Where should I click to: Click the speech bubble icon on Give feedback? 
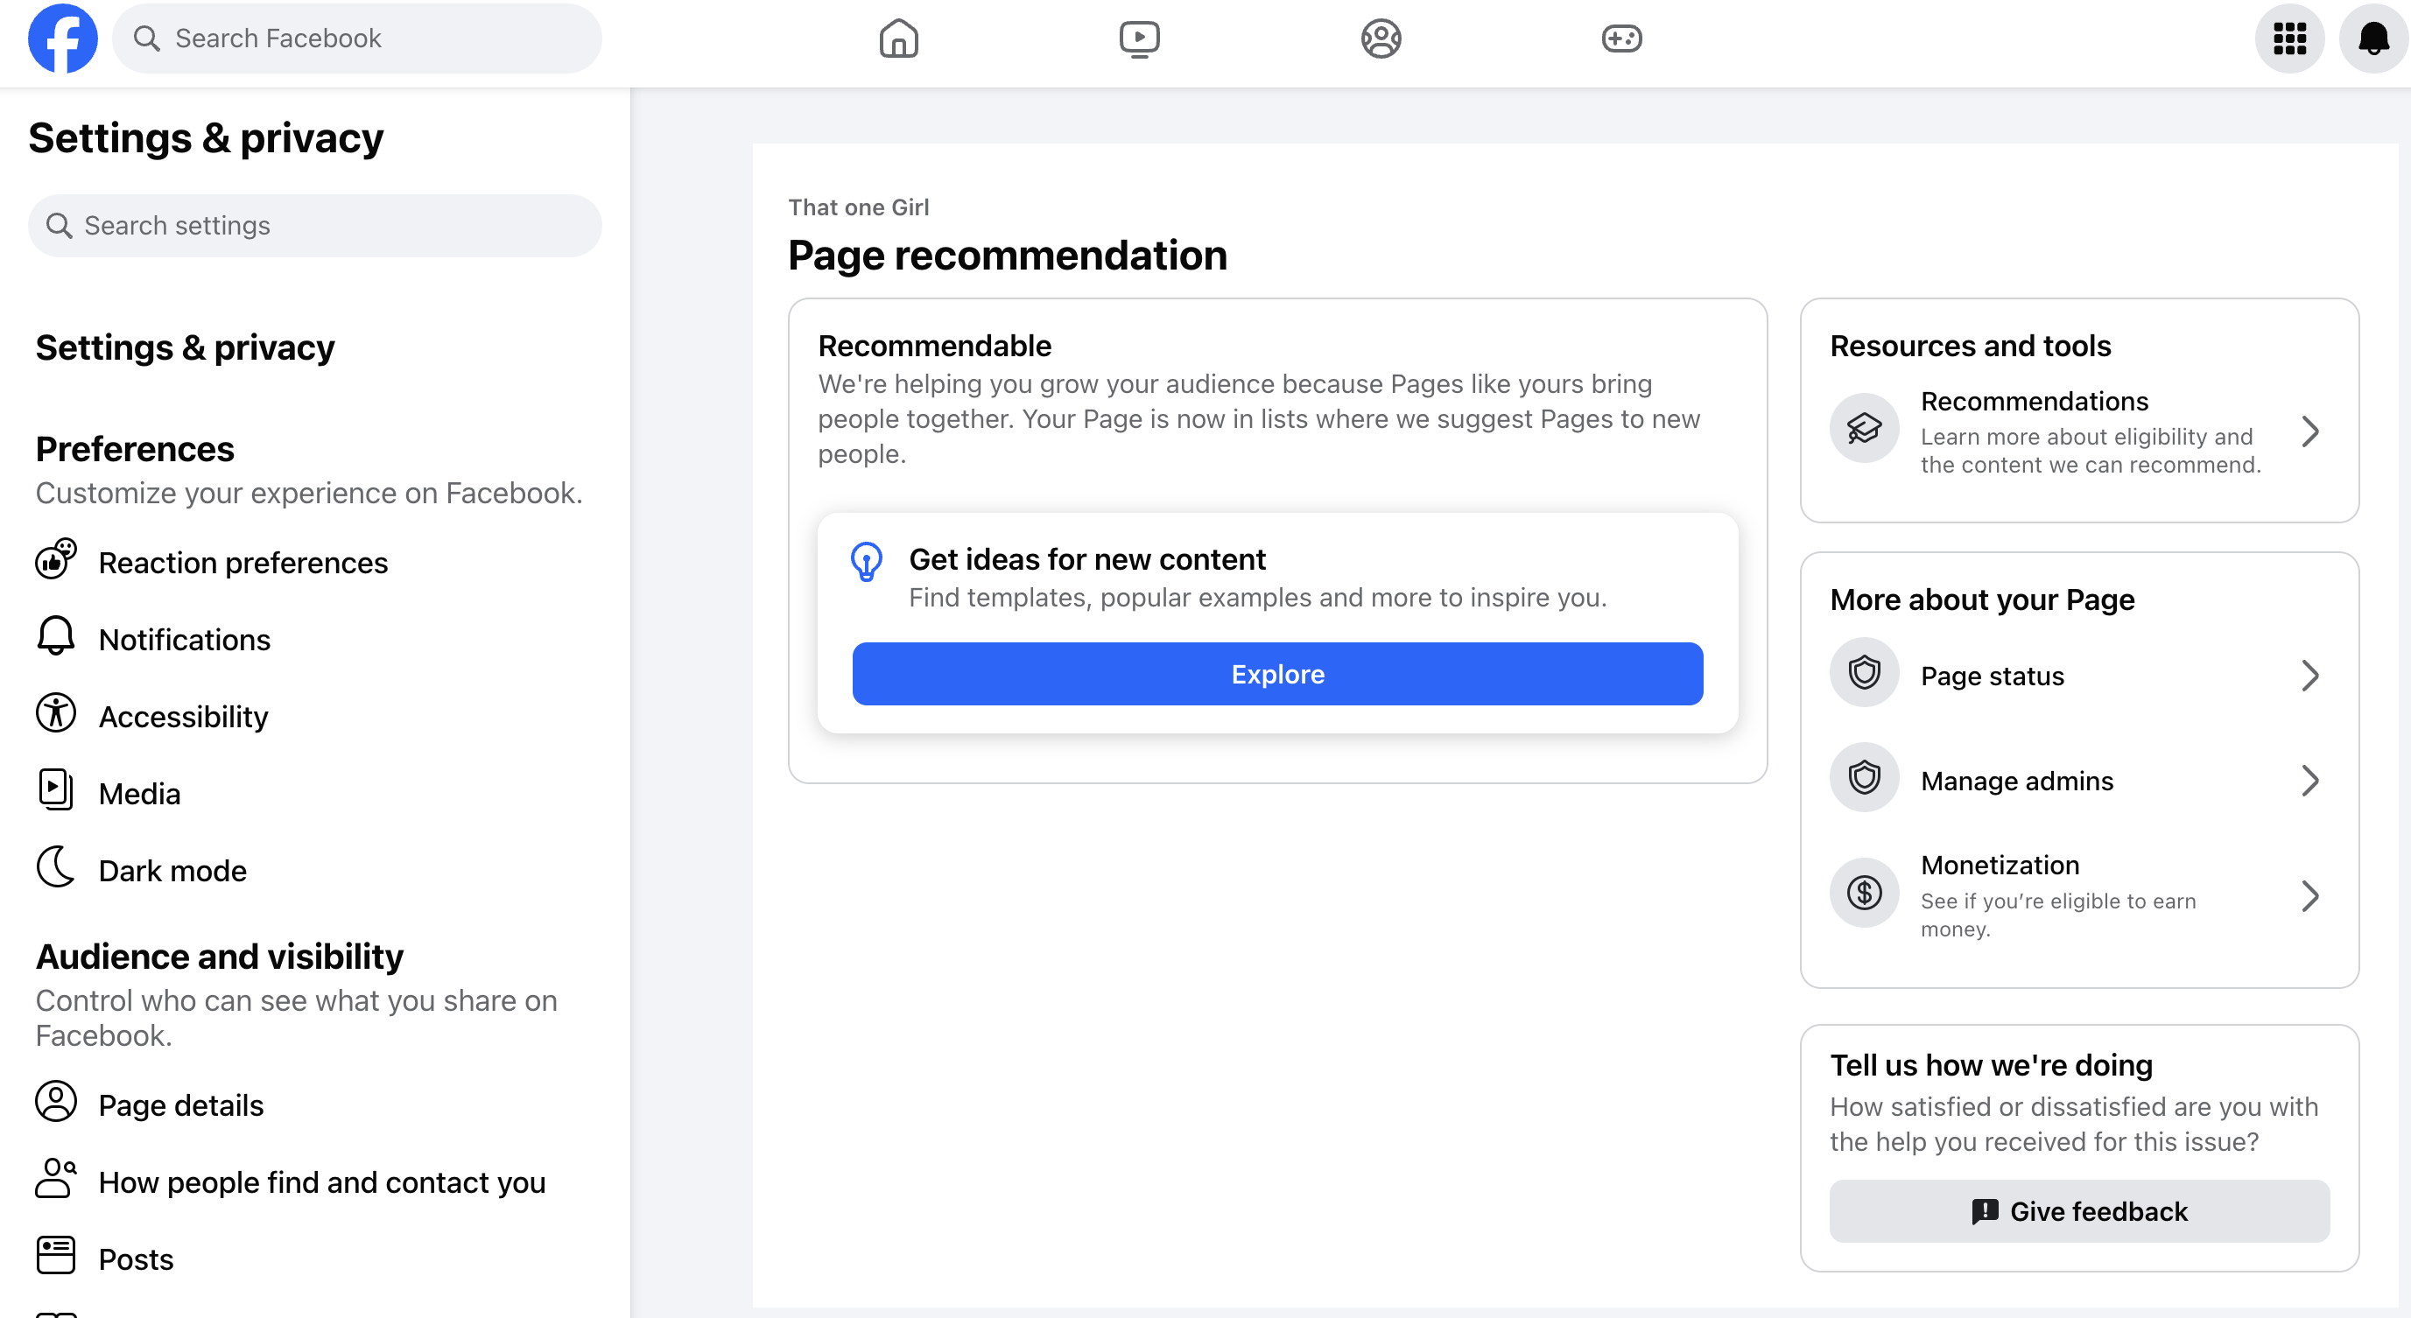coord(1984,1211)
